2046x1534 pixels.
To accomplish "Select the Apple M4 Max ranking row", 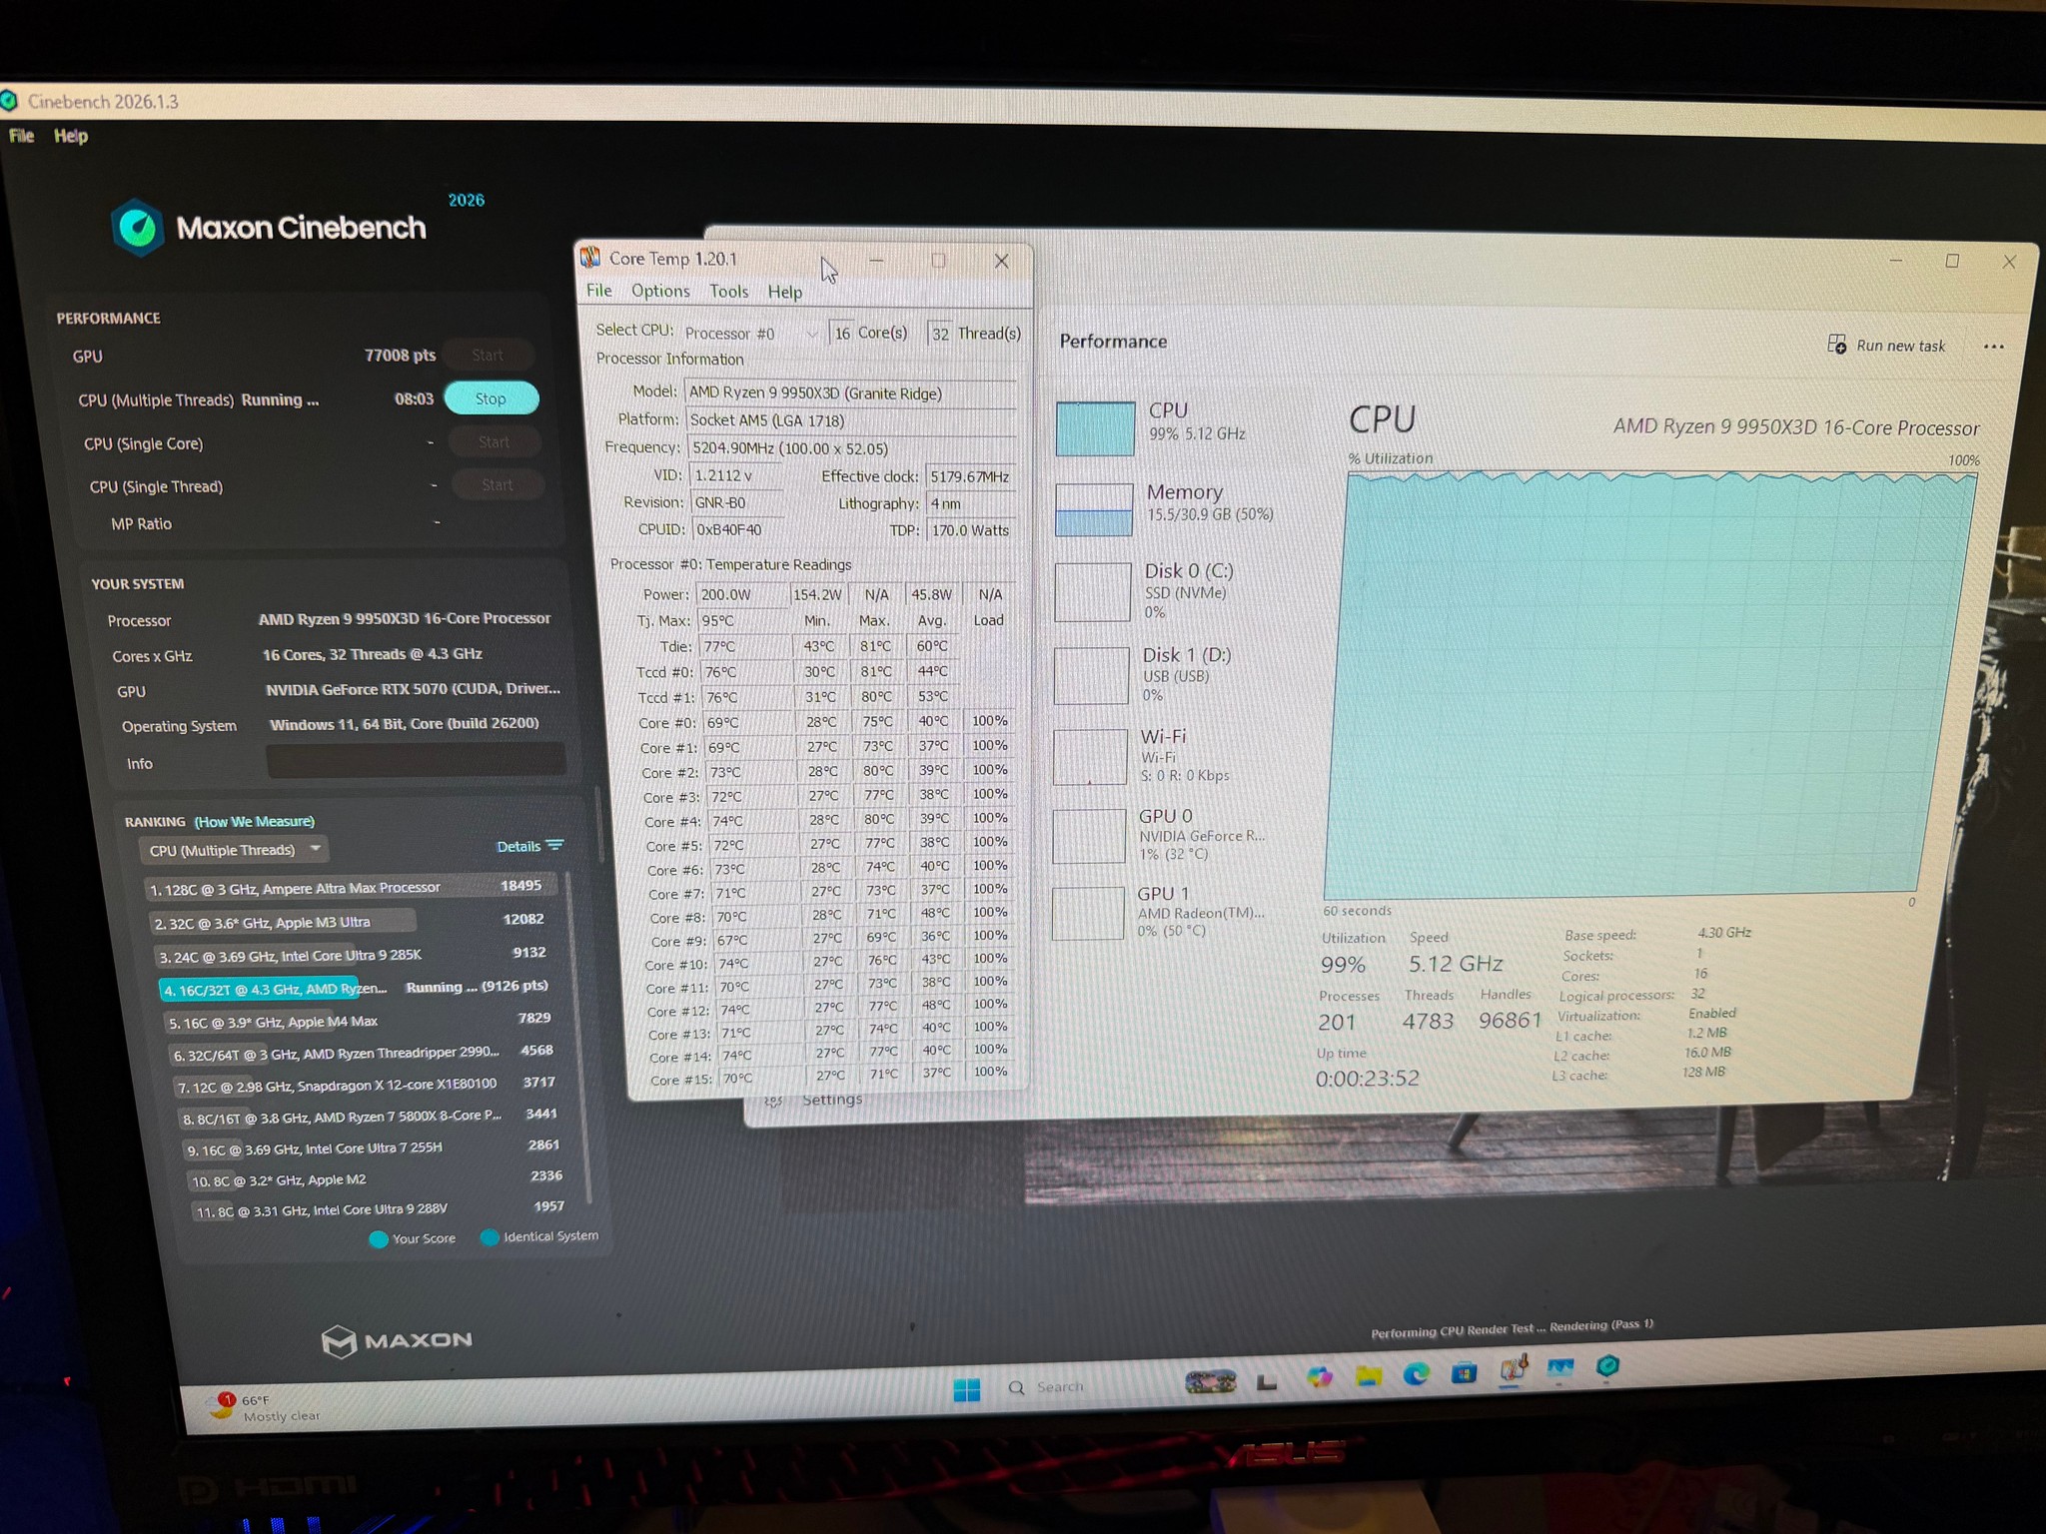I will point(361,1021).
